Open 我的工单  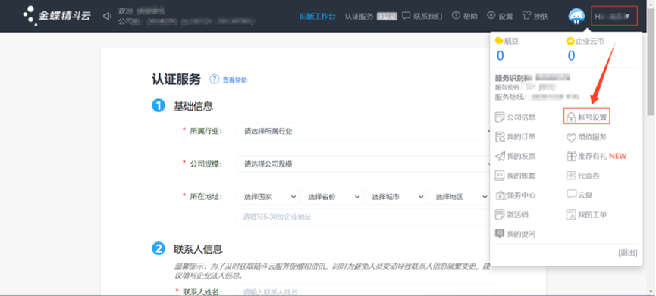coord(592,214)
